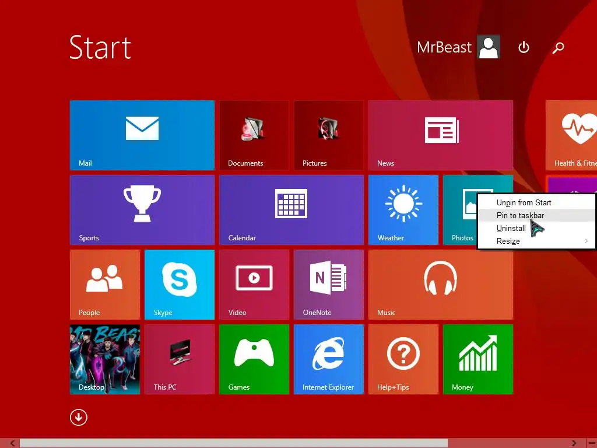597x448 pixels.
Task: Click the power options icon
Action: pos(524,47)
